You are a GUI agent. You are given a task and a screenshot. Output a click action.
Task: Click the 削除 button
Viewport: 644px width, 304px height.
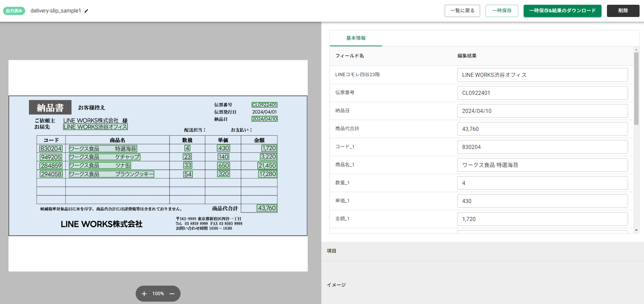click(x=623, y=11)
